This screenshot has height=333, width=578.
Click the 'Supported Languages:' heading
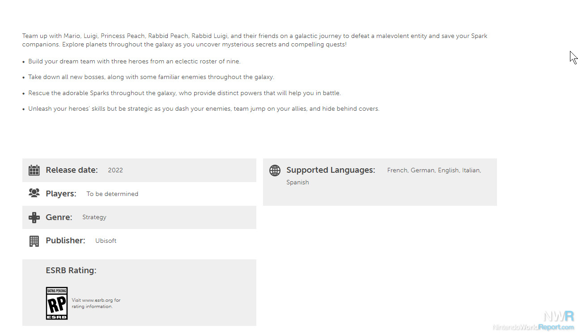(331, 170)
